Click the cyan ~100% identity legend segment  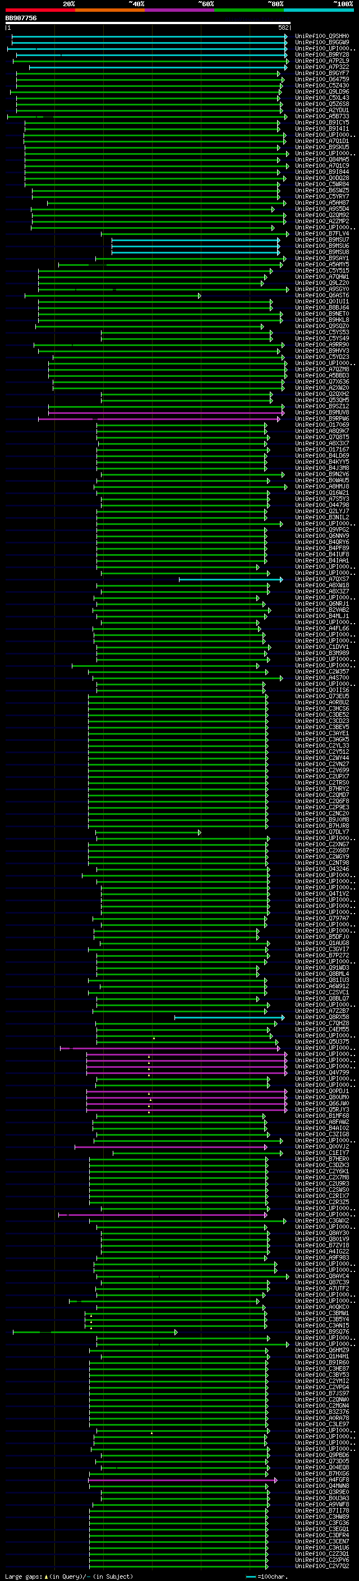tap(319, 10)
